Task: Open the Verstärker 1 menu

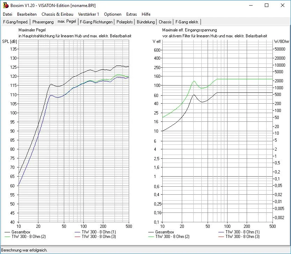Action: [89, 14]
